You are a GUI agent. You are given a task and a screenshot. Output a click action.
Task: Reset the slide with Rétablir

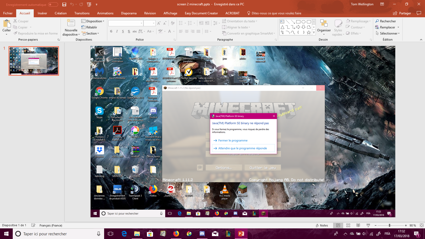click(89, 27)
